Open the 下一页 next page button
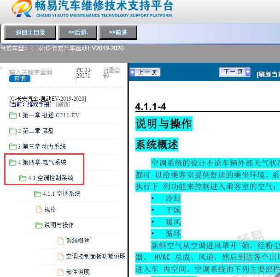Image resolution: width=280 pixels, height=277 pixels. (x=235, y=72)
